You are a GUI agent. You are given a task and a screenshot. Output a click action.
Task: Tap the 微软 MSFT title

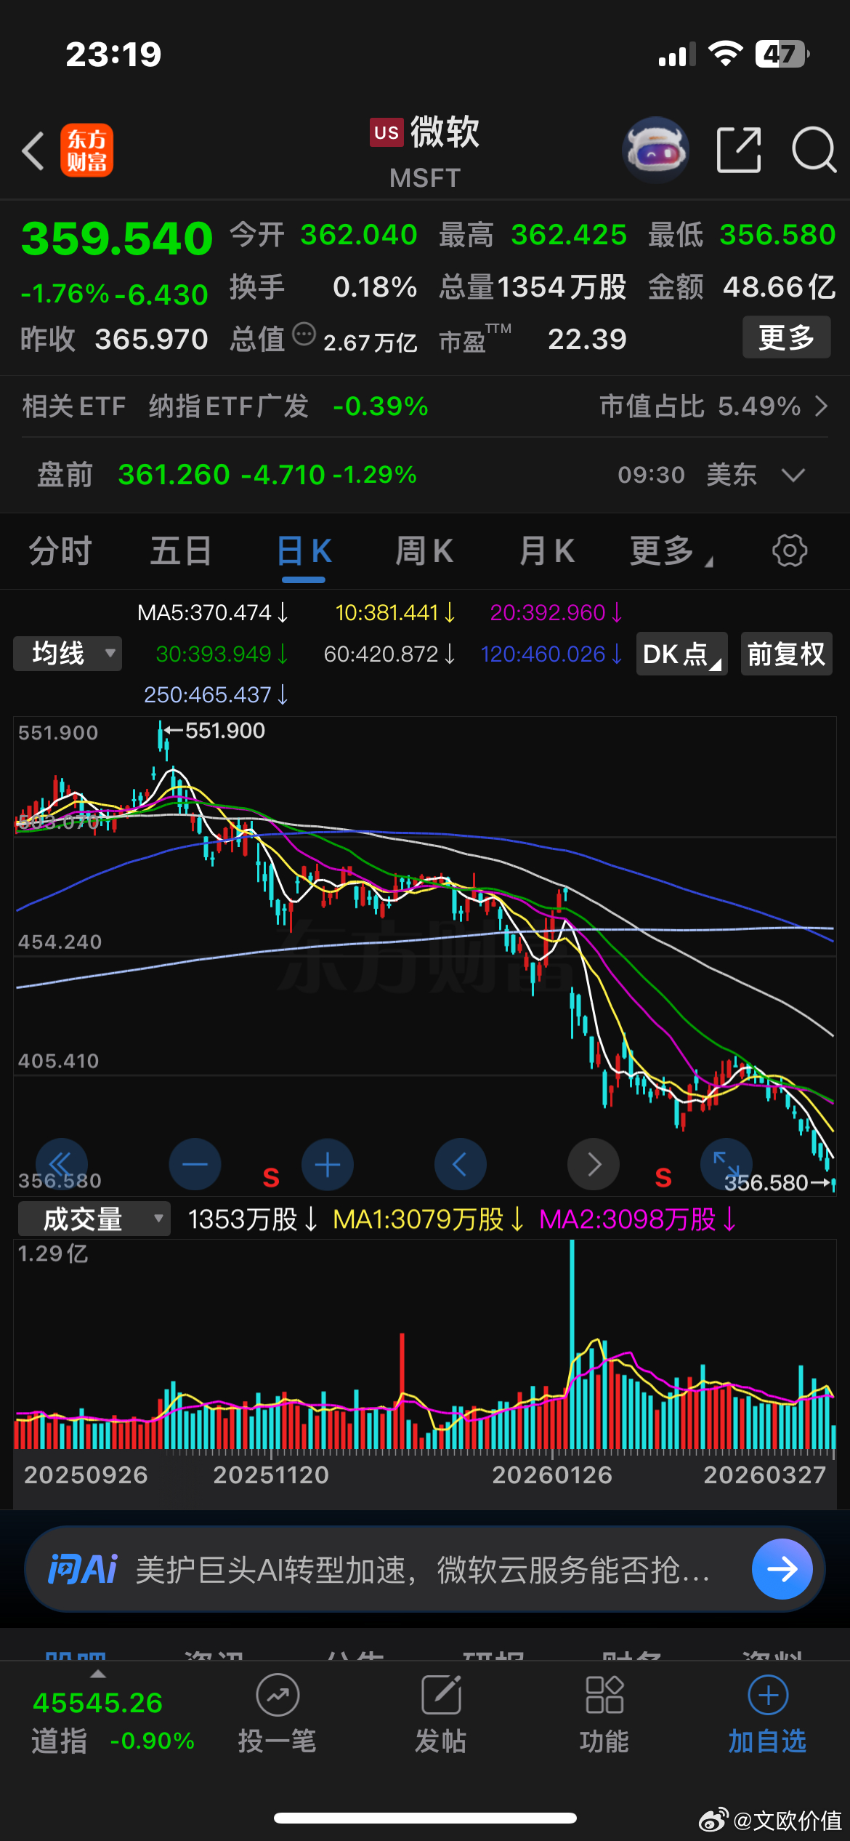pyautogui.click(x=425, y=151)
